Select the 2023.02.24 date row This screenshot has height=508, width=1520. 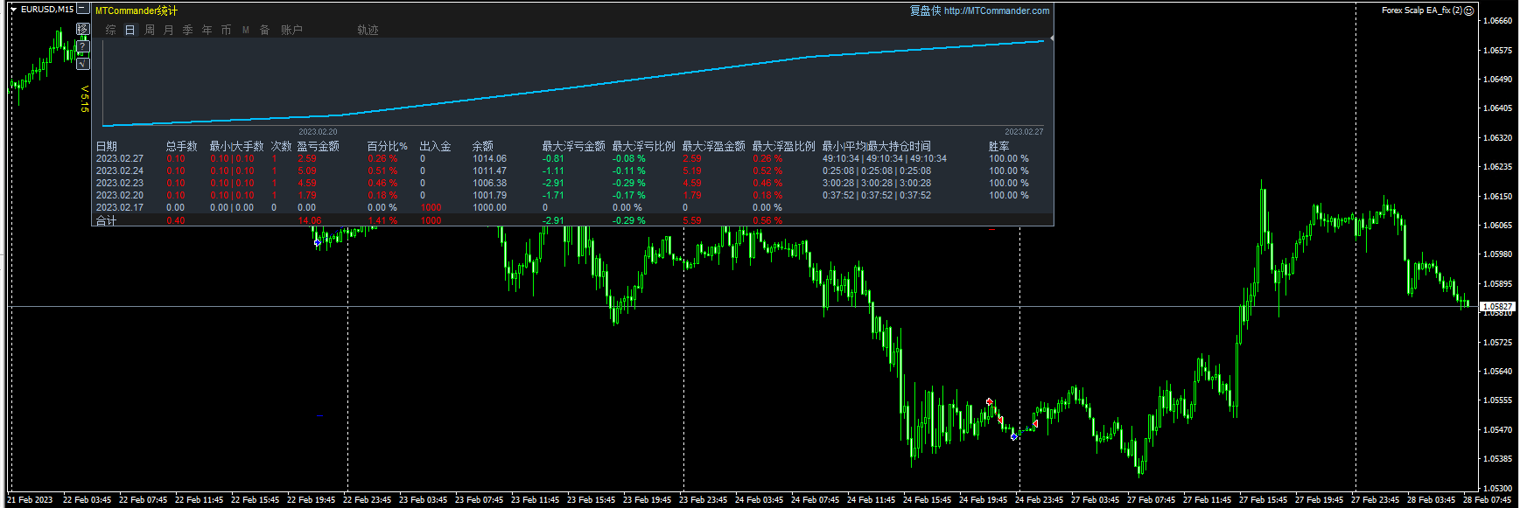click(120, 170)
